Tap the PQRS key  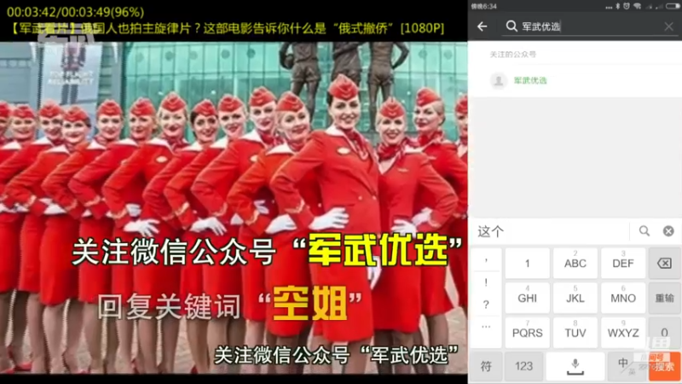coord(527,333)
